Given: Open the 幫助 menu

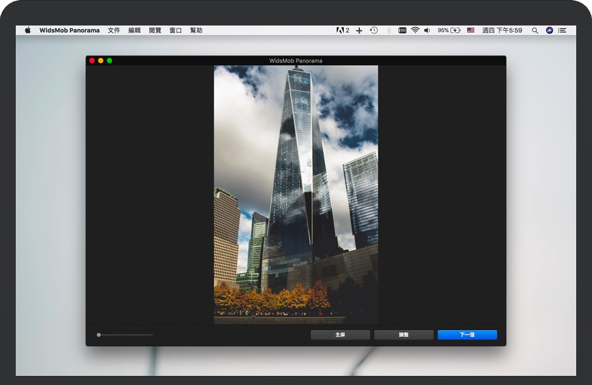Looking at the screenshot, I should (x=196, y=30).
